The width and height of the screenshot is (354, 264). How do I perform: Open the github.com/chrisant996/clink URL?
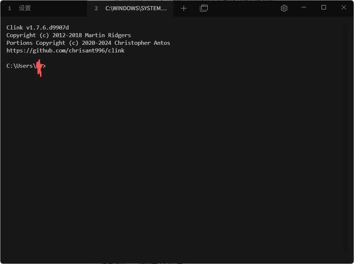tap(65, 51)
